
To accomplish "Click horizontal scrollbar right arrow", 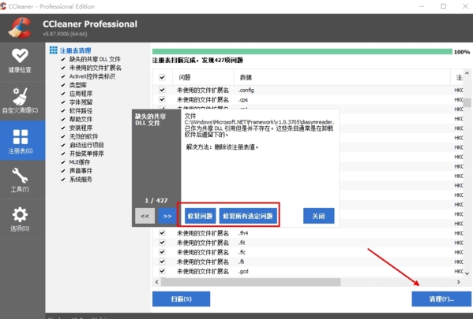I will click(x=459, y=282).
